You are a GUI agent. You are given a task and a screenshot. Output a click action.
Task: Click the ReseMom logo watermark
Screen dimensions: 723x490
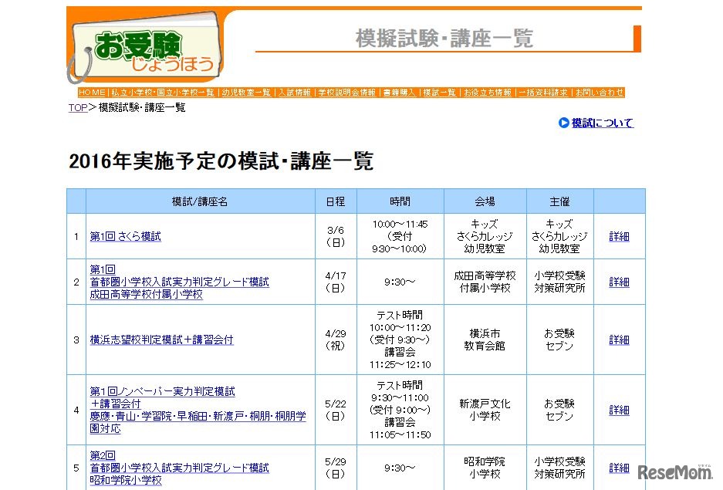point(677,474)
